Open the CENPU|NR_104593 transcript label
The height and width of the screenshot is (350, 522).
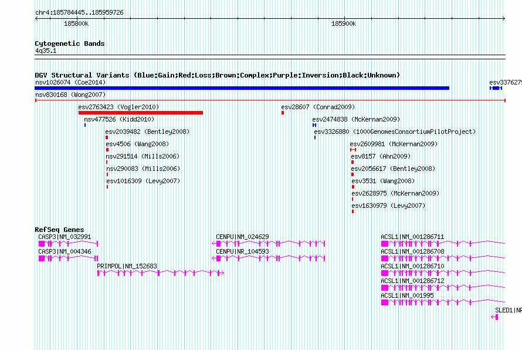(x=242, y=251)
